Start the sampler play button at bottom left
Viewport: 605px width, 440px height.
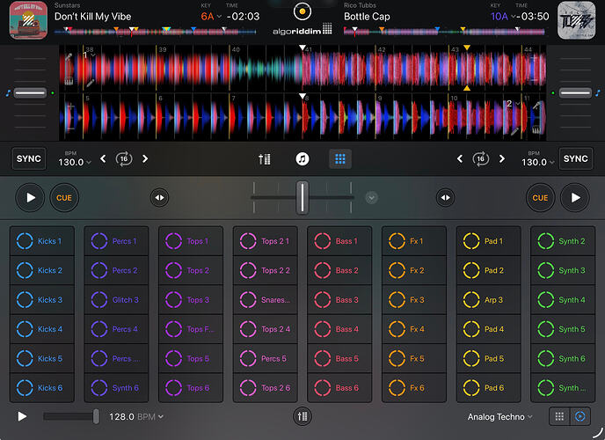pos(22,416)
